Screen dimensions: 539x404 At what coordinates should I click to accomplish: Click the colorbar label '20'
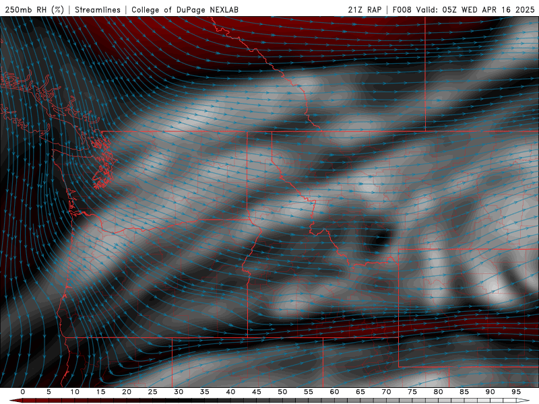[x=127, y=392]
